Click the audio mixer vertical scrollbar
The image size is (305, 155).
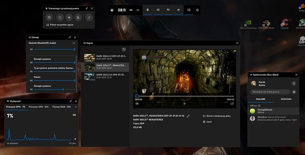point(76,74)
